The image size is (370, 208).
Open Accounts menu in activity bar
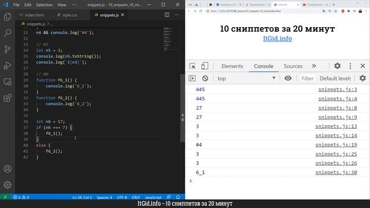tap(8, 169)
